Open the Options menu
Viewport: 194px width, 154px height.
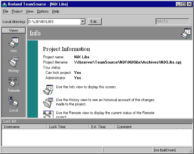[x=43, y=11]
